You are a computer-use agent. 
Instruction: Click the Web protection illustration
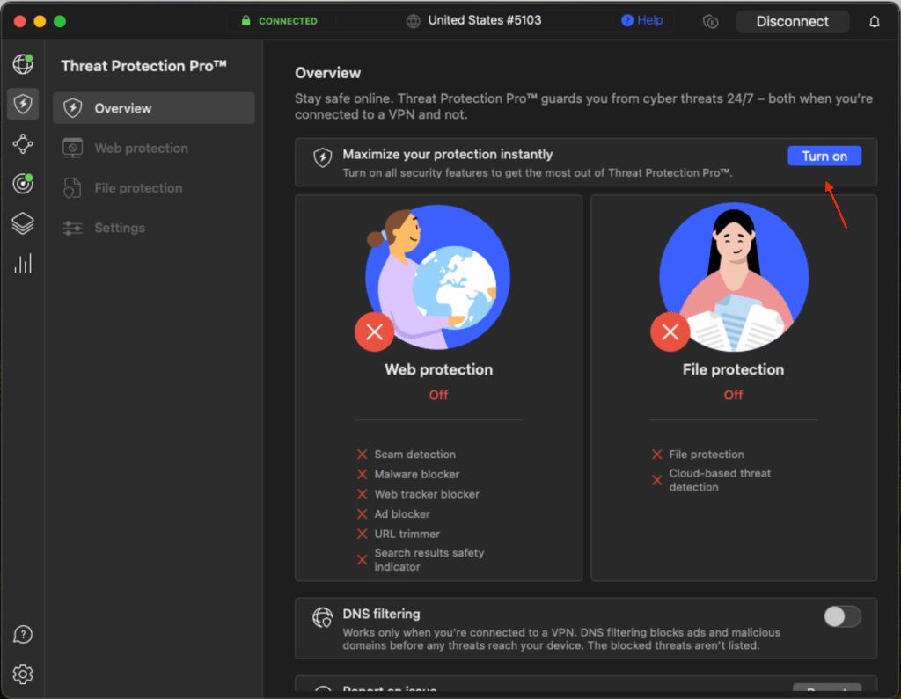[437, 277]
